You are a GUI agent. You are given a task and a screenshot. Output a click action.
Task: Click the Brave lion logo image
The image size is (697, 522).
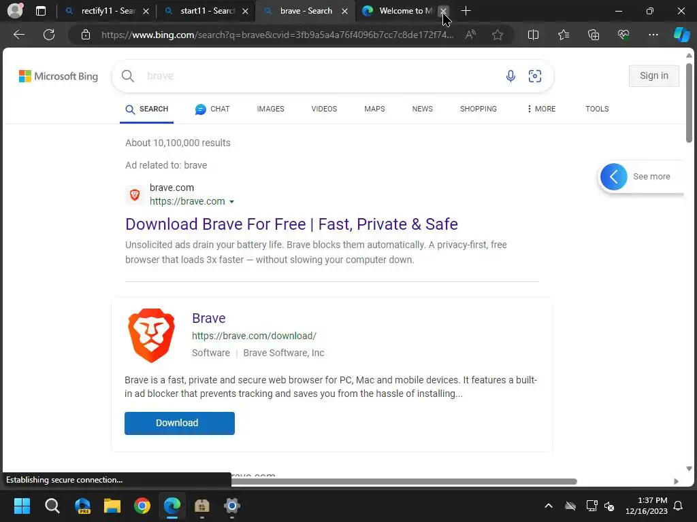[151, 336]
